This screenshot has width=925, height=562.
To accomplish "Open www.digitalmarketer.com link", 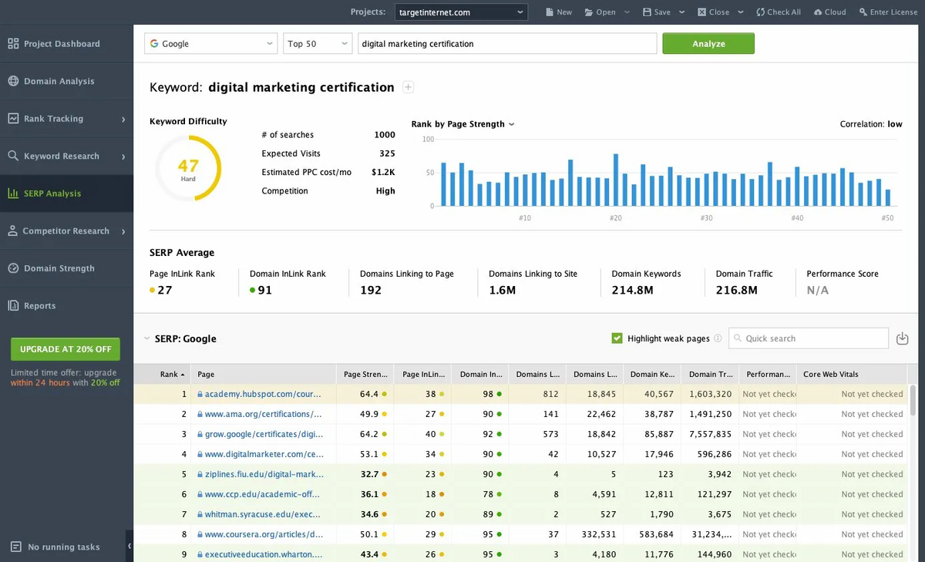I will [264, 454].
